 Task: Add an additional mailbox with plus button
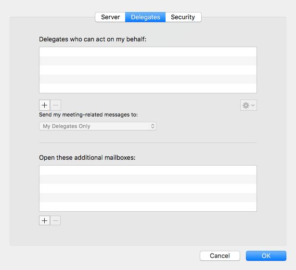coord(44,220)
